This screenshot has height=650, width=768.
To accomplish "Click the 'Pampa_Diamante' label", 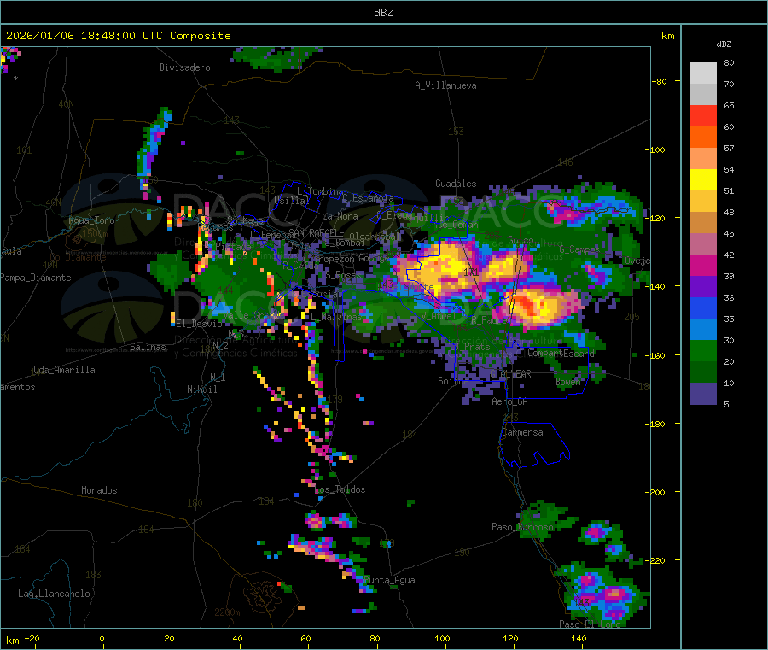I will pyautogui.click(x=35, y=278).
